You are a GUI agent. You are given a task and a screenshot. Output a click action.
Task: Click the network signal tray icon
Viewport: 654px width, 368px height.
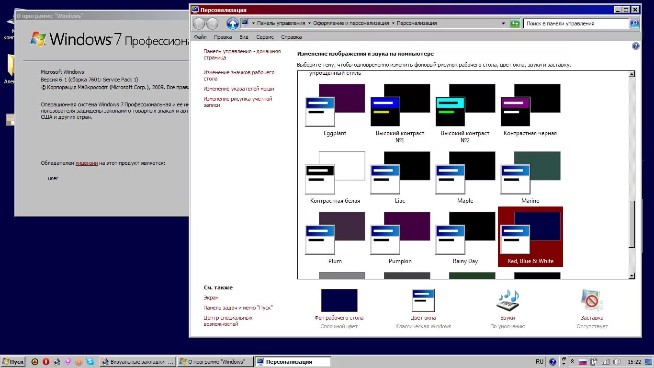(606, 362)
